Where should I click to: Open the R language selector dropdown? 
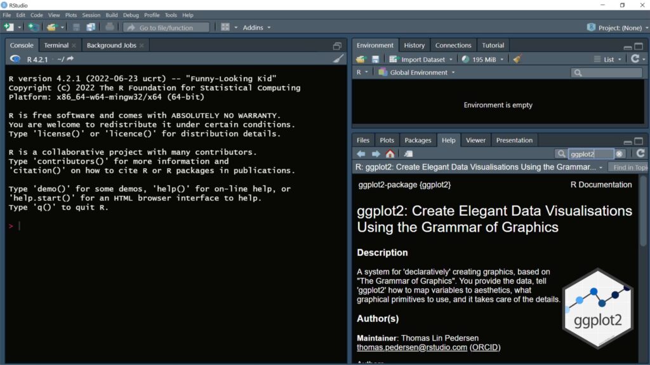[x=362, y=72]
